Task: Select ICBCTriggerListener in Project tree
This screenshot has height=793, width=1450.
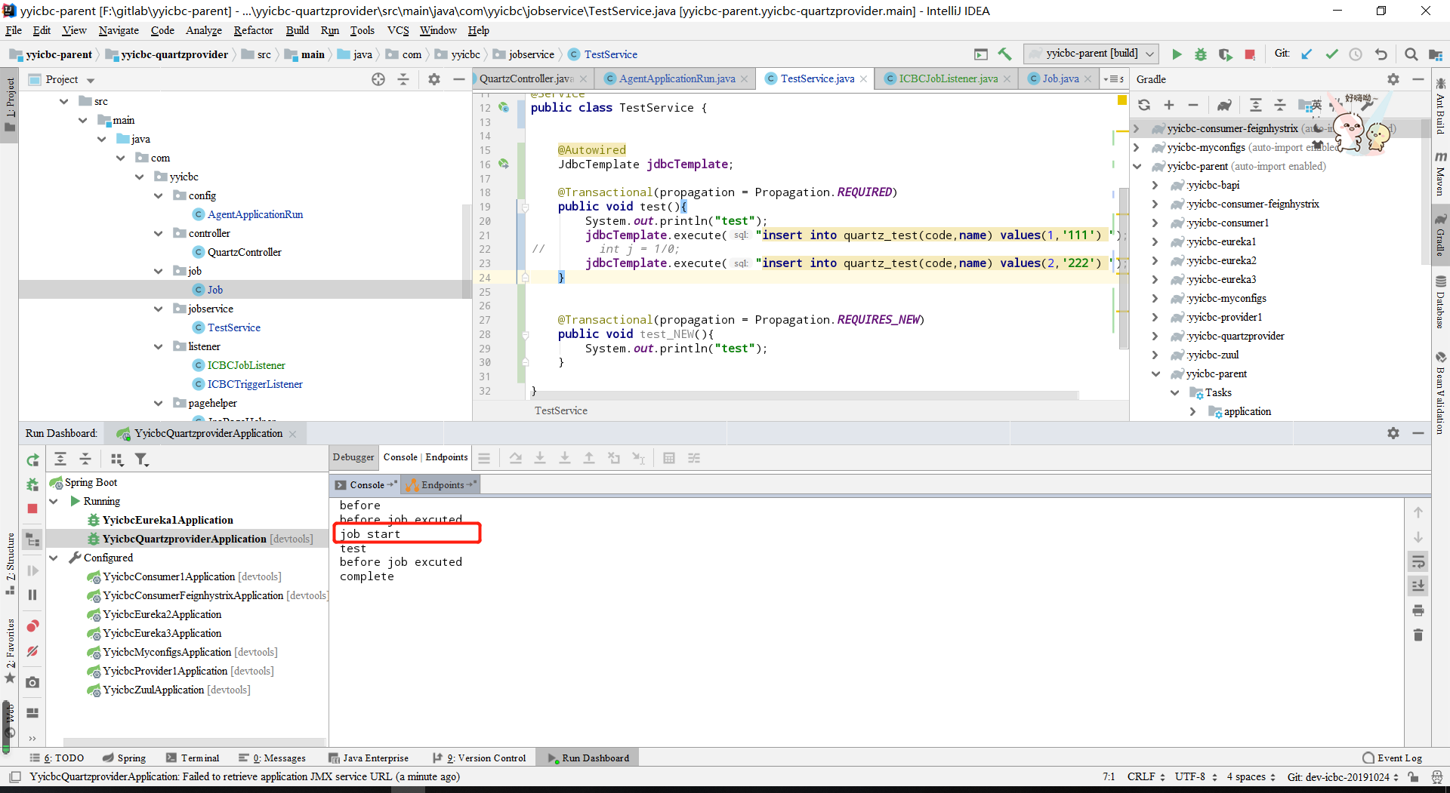Action: pyautogui.click(x=255, y=384)
